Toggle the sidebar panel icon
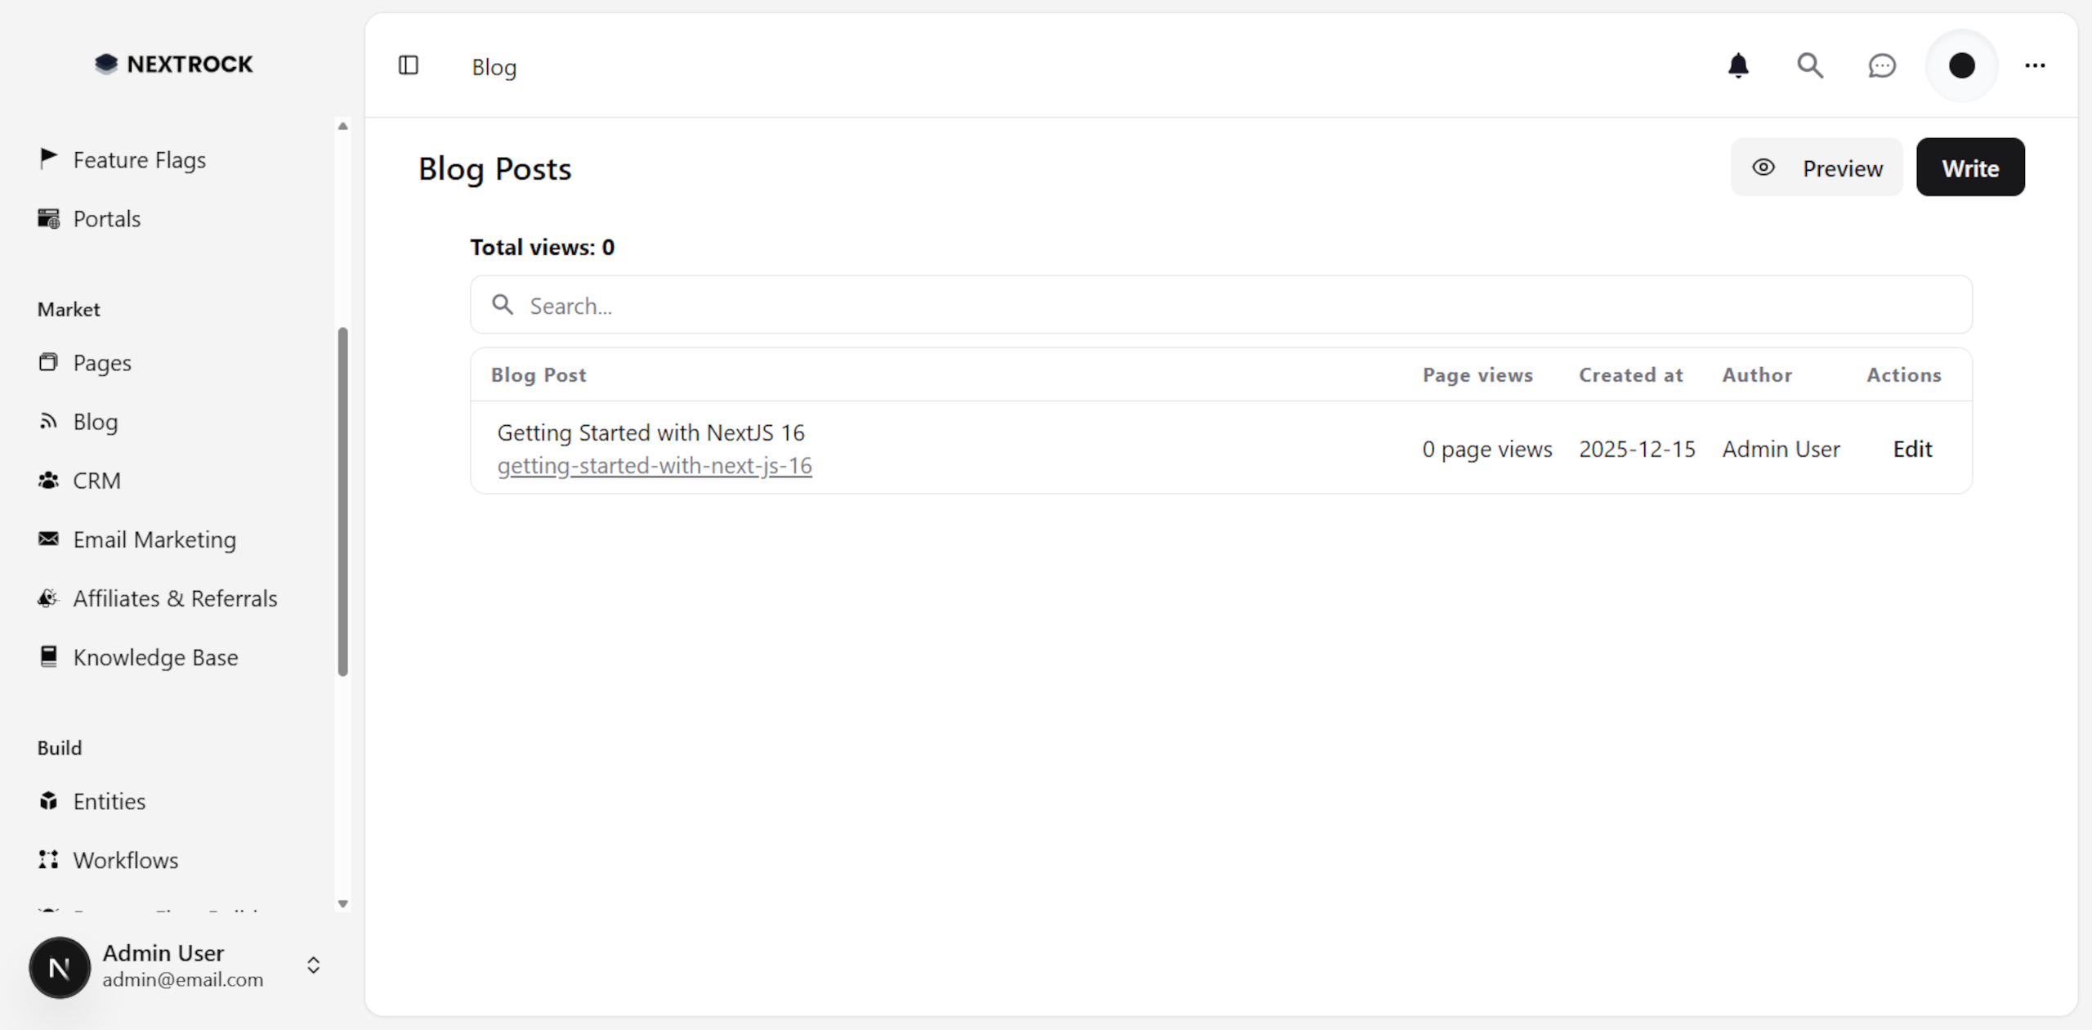This screenshot has width=2092, height=1030. [408, 65]
